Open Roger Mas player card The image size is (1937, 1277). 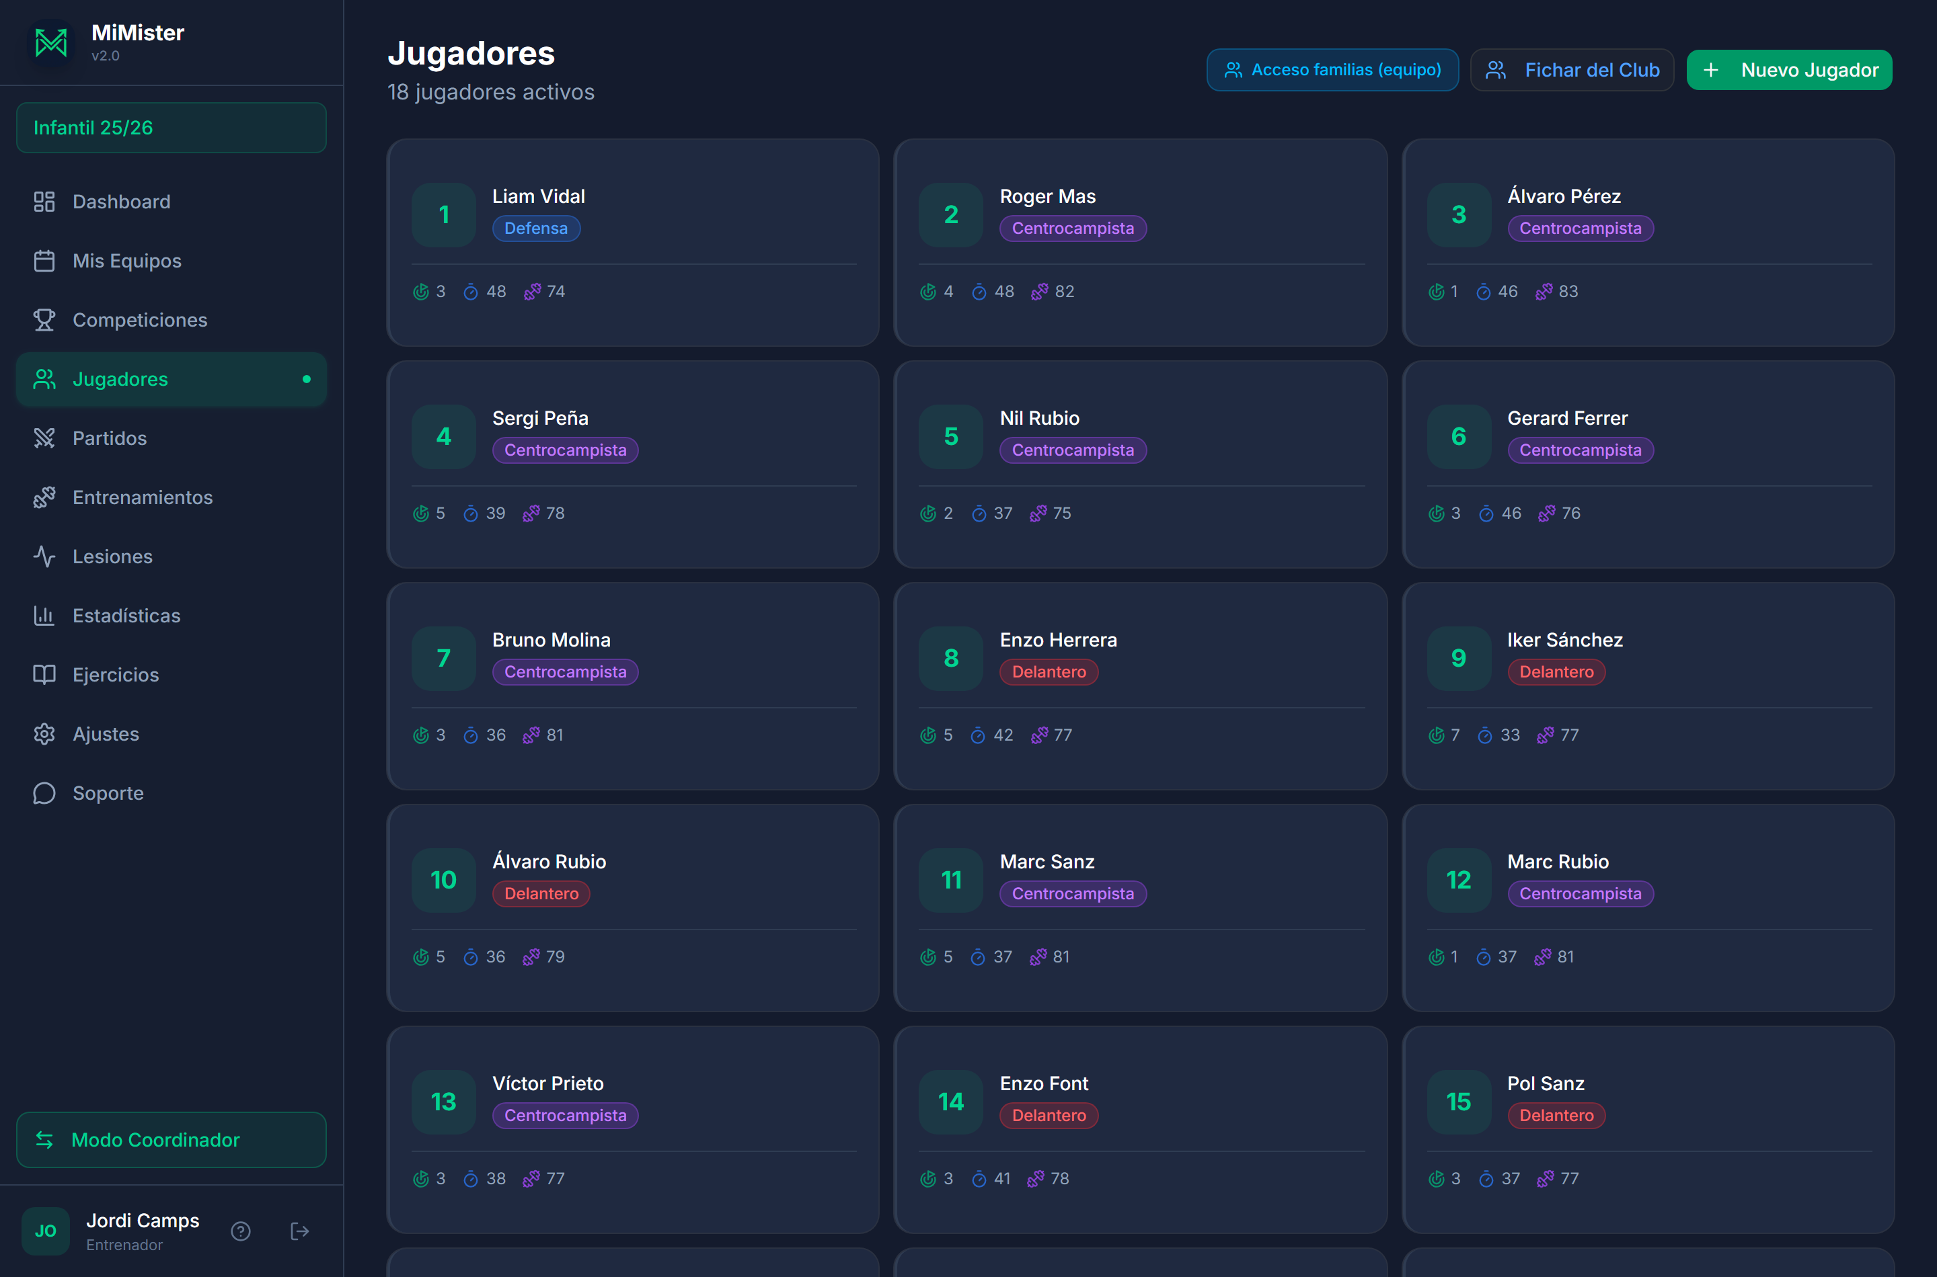(x=1141, y=243)
